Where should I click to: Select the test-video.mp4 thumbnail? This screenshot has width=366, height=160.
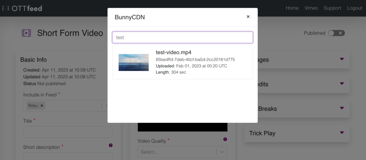(134, 62)
